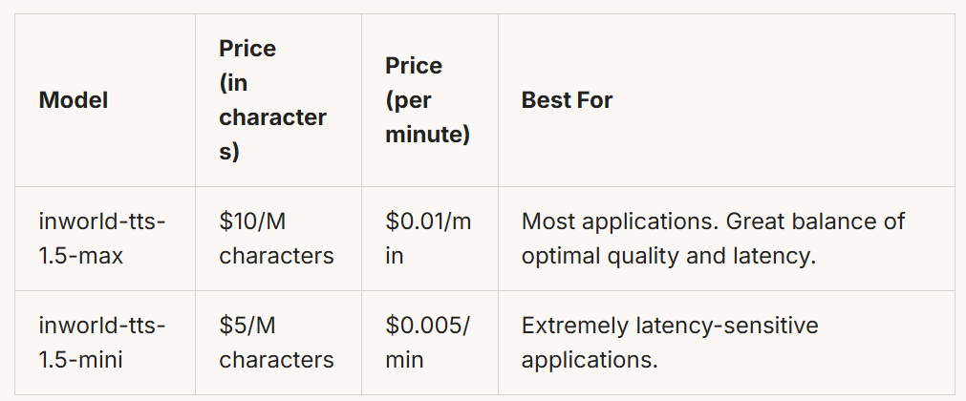
Task: Click "characters" below the $5/M price
Action: point(276,360)
